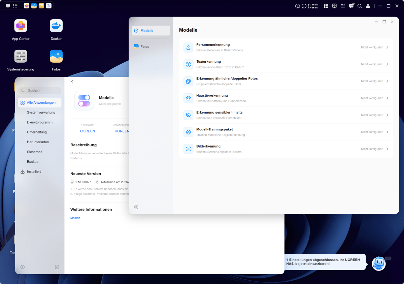Select the Unterhaltung category
Image resolution: width=404 pixels, height=284 pixels.
[37, 132]
